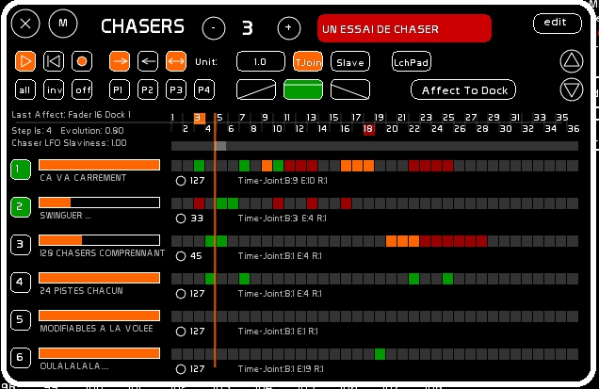Adjust level slider for CA VA CARREMENT
Image resolution: width=599 pixels, height=389 pixels.
pos(99,165)
